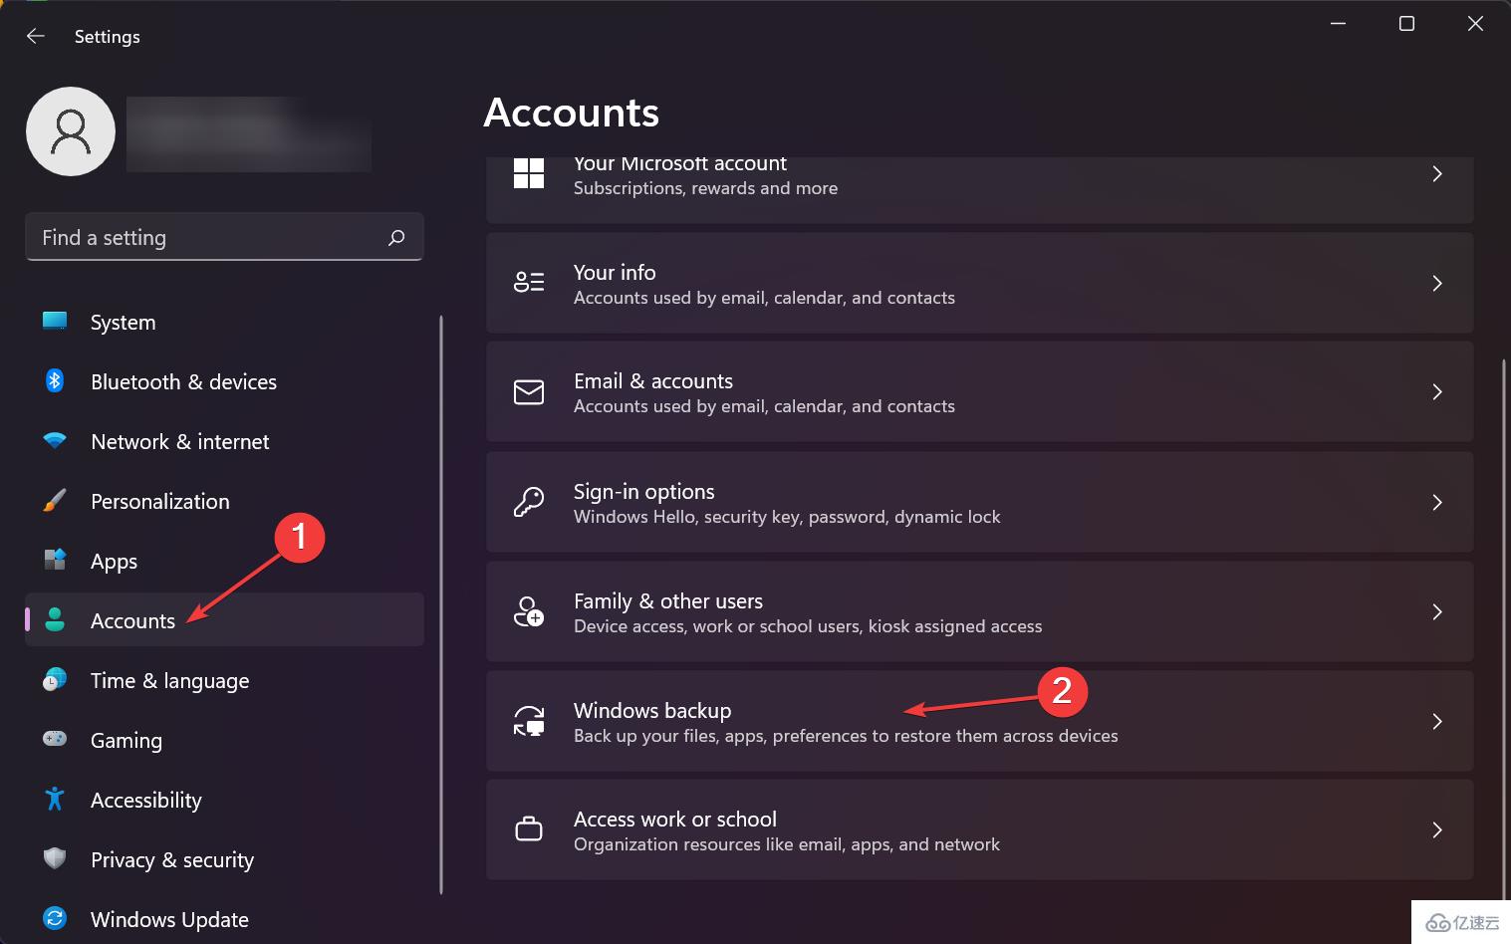Expand Your Microsoft account chevron
1511x944 pixels.
[x=1437, y=174]
